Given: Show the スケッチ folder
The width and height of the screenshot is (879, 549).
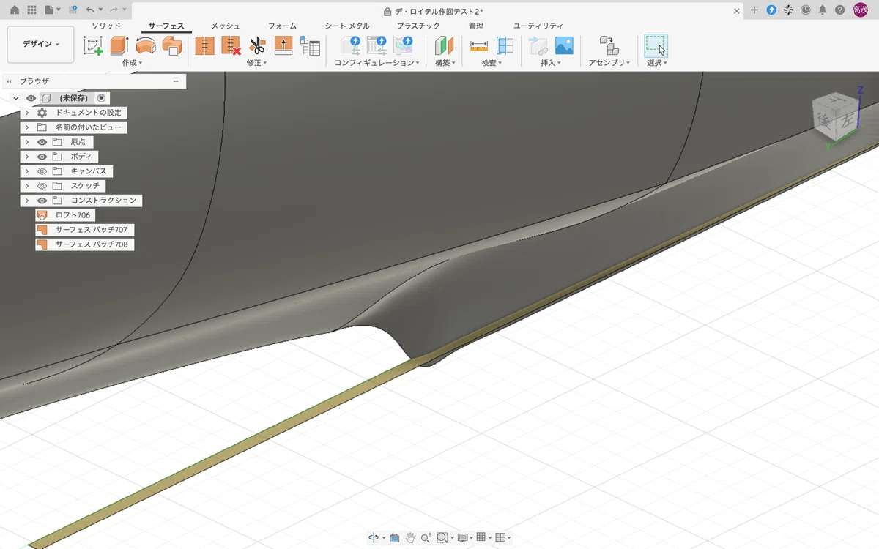Looking at the screenshot, I should click(x=42, y=186).
